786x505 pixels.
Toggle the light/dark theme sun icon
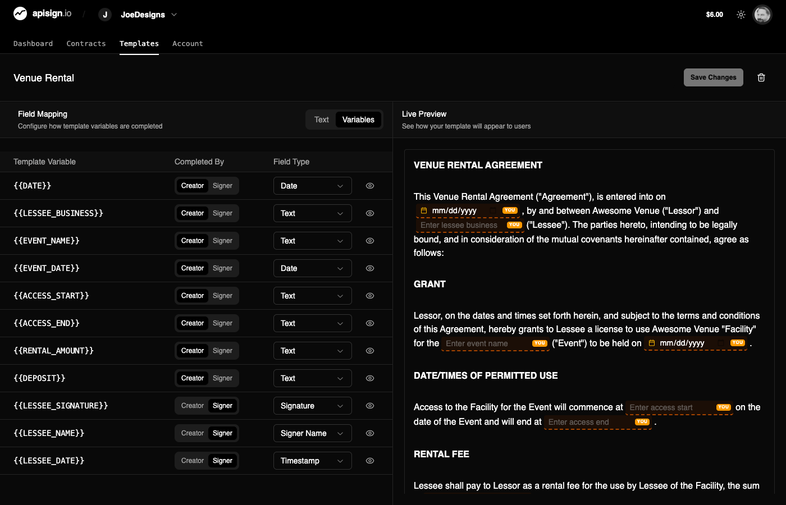click(x=741, y=15)
